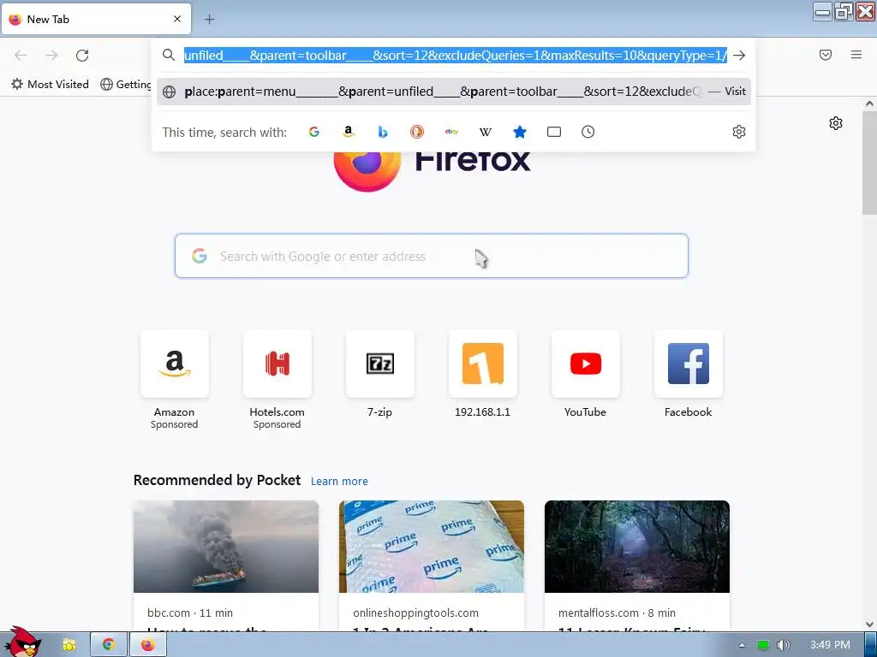This screenshot has width=877, height=657.
Task: Close the New Tab tab
Action: [x=177, y=19]
